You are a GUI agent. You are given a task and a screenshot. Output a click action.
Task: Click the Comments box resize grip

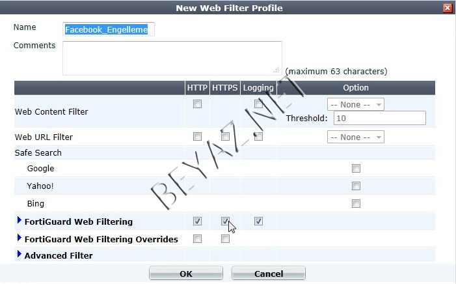pyautogui.click(x=276, y=70)
